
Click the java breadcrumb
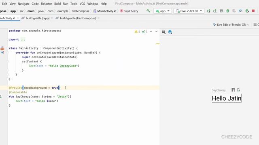[x=41, y=11]
